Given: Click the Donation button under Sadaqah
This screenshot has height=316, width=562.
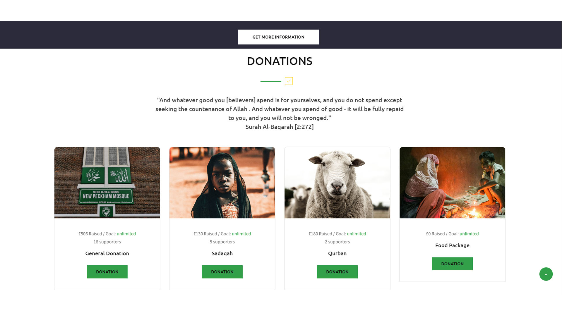Looking at the screenshot, I should 222,272.
